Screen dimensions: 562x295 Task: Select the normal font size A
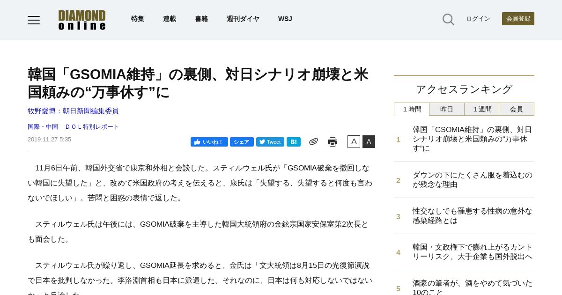[x=354, y=141]
